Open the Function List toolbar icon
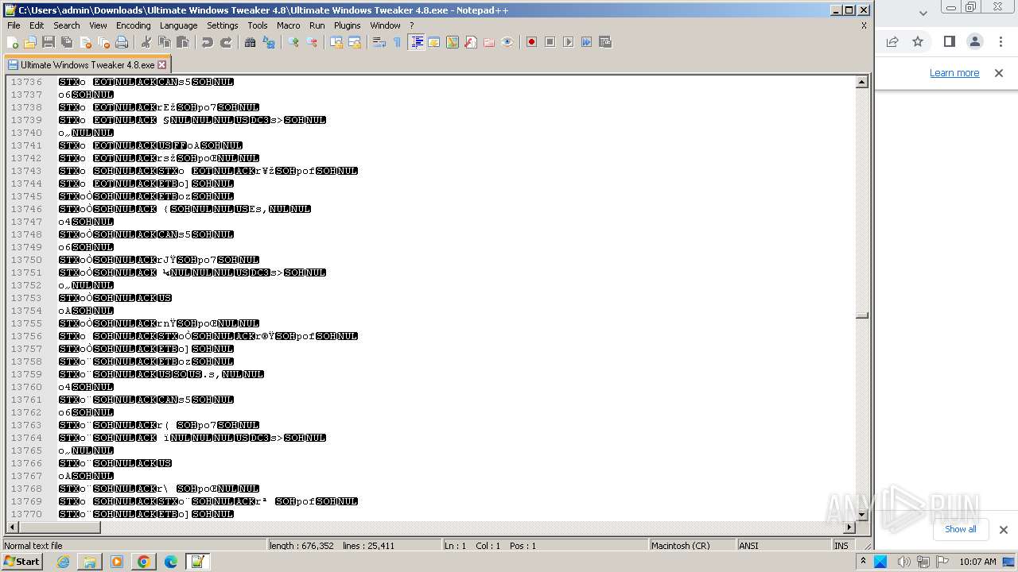1018x572 pixels. [471, 42]
